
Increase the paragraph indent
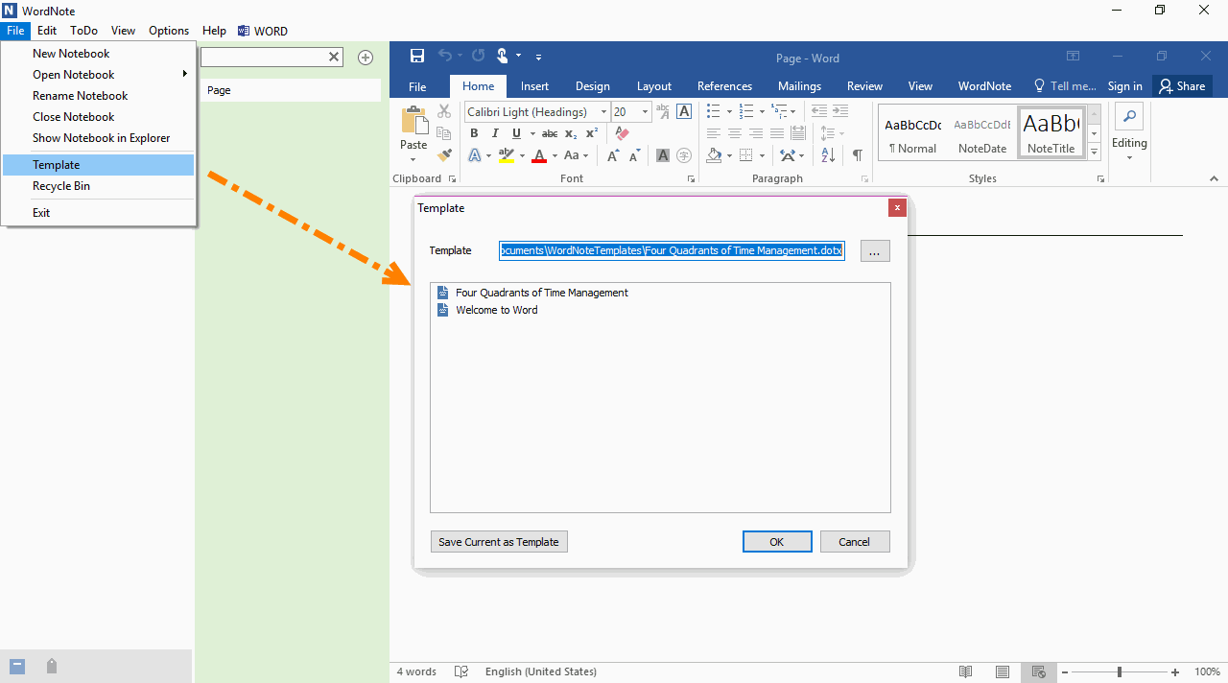840,112
